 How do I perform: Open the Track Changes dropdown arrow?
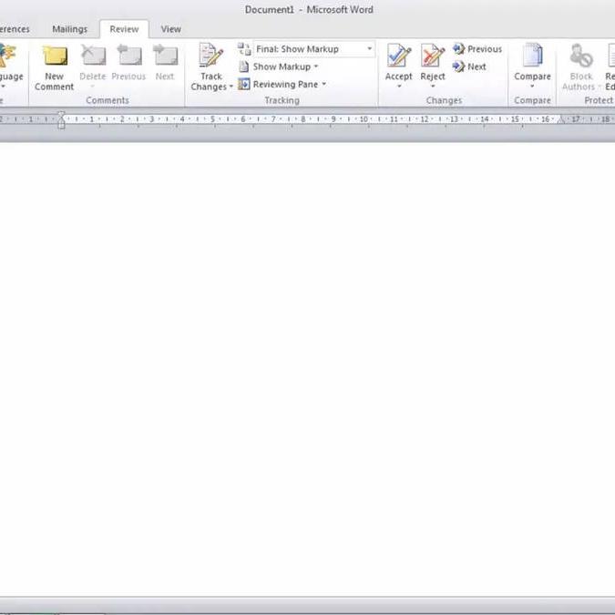pos(231,87)
